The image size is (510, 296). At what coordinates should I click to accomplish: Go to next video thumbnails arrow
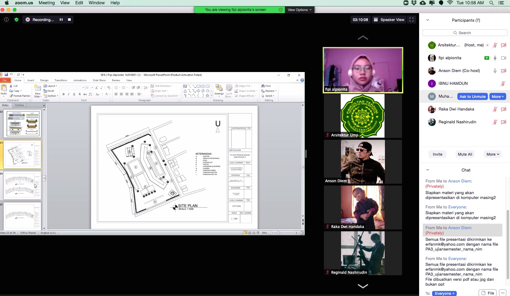click(363, 286)
